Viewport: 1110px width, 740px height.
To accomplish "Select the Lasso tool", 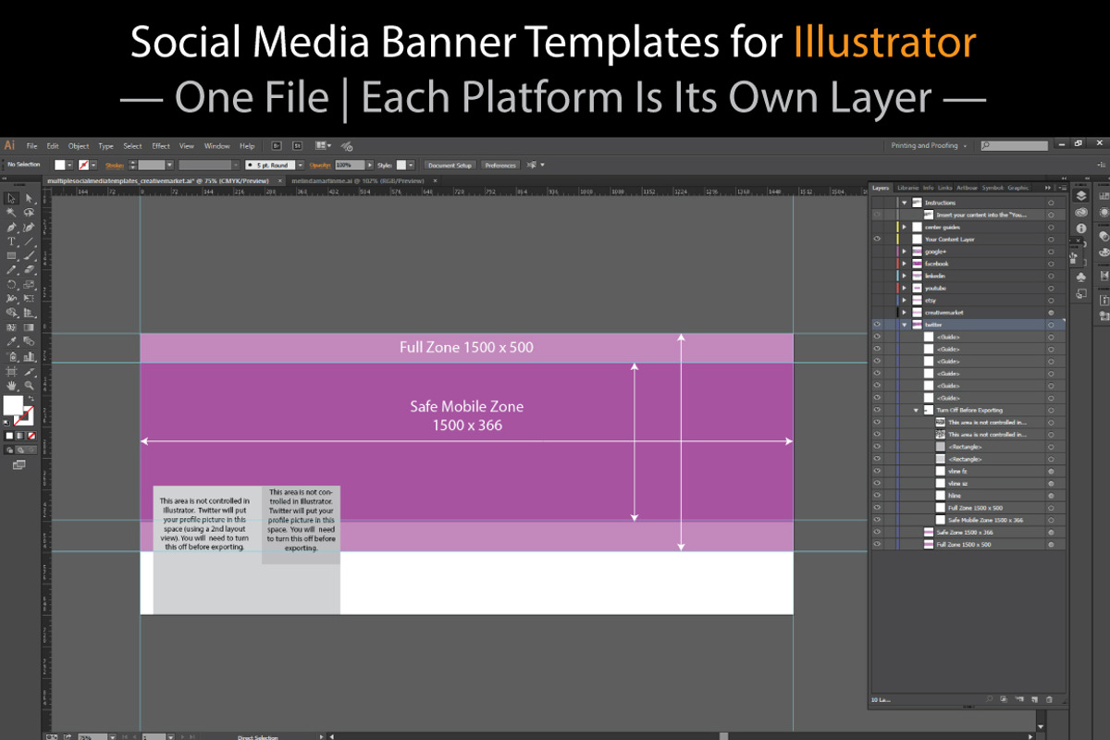I will (x=29, y=212).
